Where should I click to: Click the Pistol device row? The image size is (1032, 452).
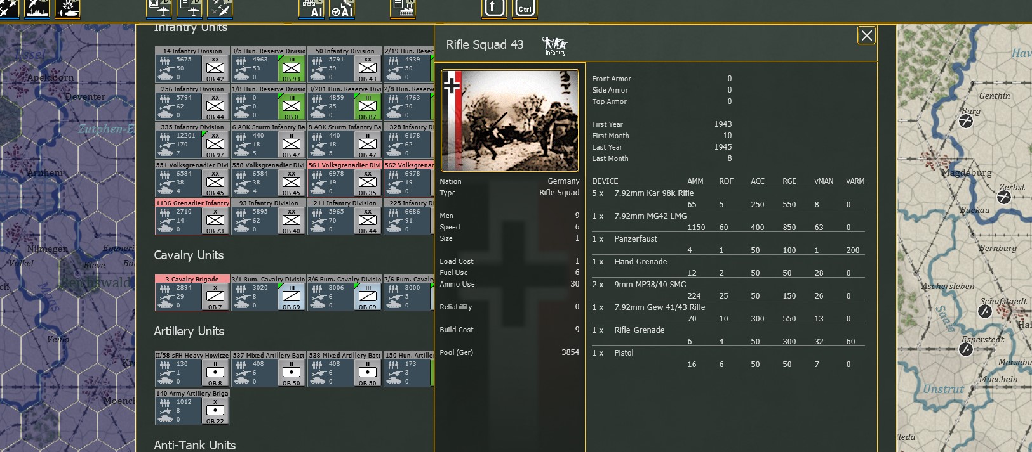(728, 358)
